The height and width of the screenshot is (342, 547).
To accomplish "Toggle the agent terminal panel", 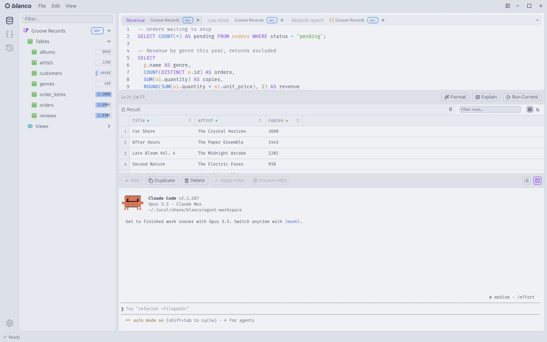I will coord(537,181).
